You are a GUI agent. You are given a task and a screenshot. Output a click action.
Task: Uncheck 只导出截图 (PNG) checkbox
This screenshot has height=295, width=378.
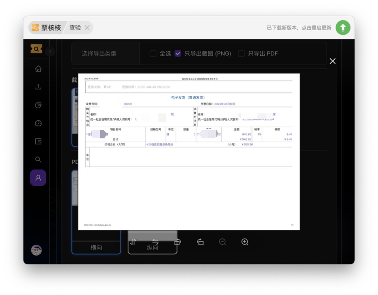pos(178,53)
